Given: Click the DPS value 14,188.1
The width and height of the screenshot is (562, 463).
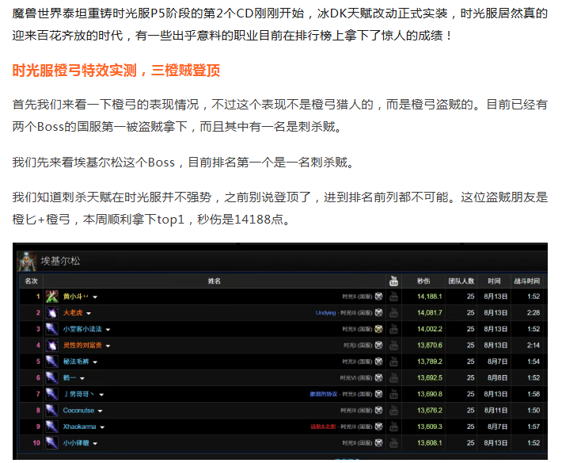Looking at the screenshot, I should click(x=429, y=297).
